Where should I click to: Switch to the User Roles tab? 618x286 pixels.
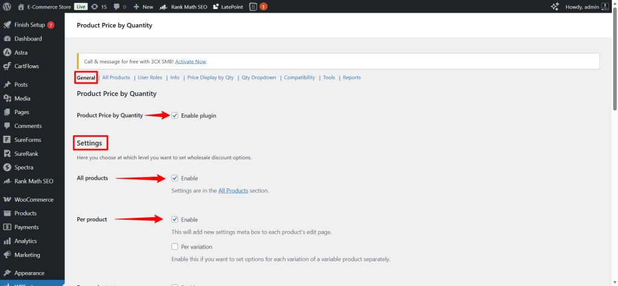click(x=150, y=78)
